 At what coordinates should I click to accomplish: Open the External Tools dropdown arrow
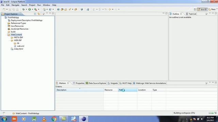38,9
